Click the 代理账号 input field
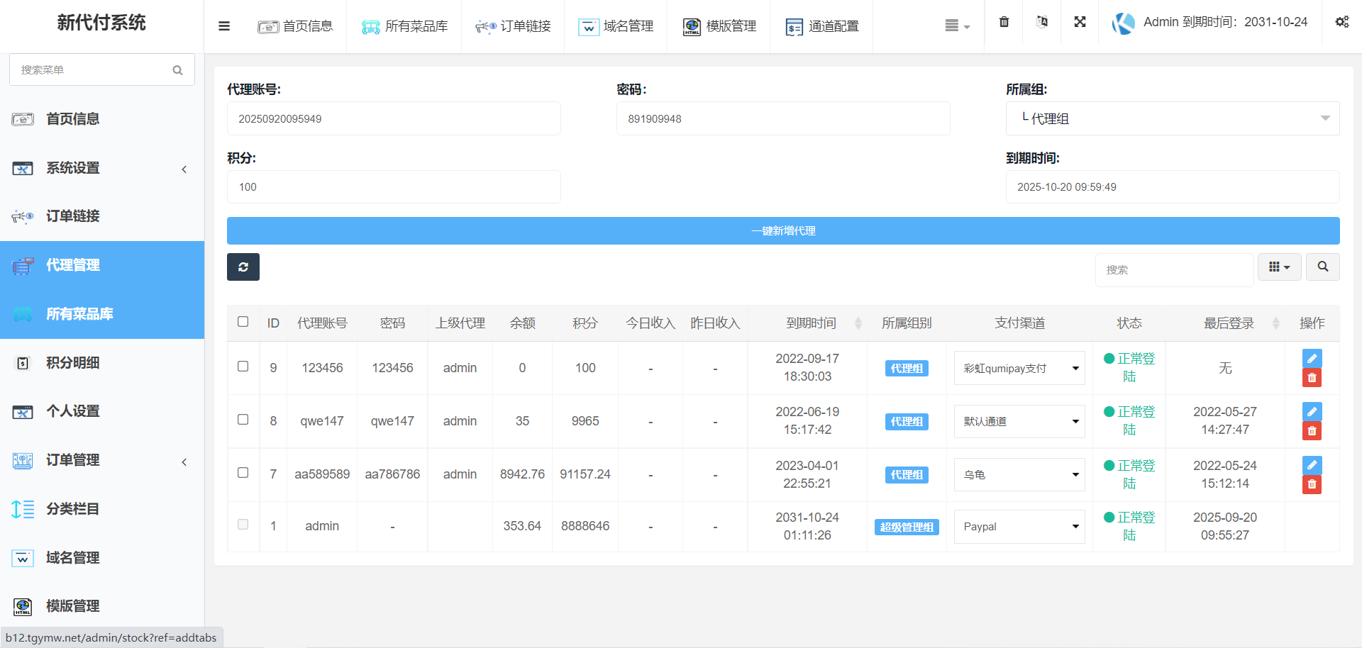This screenshot has width=1362, height=648. [394, 118]
